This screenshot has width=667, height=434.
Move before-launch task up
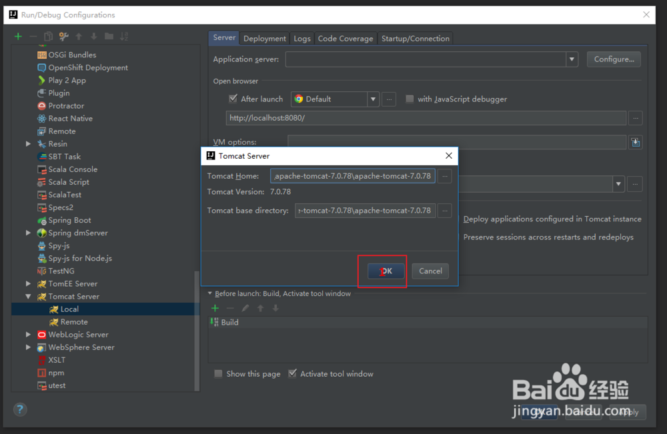coord(260,308)
